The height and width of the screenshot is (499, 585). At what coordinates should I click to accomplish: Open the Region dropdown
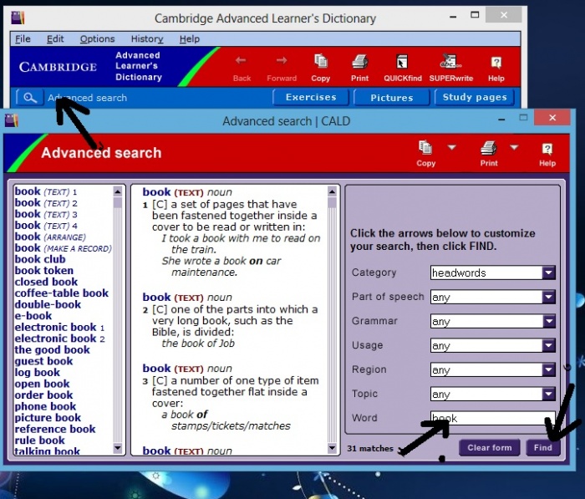548,369
